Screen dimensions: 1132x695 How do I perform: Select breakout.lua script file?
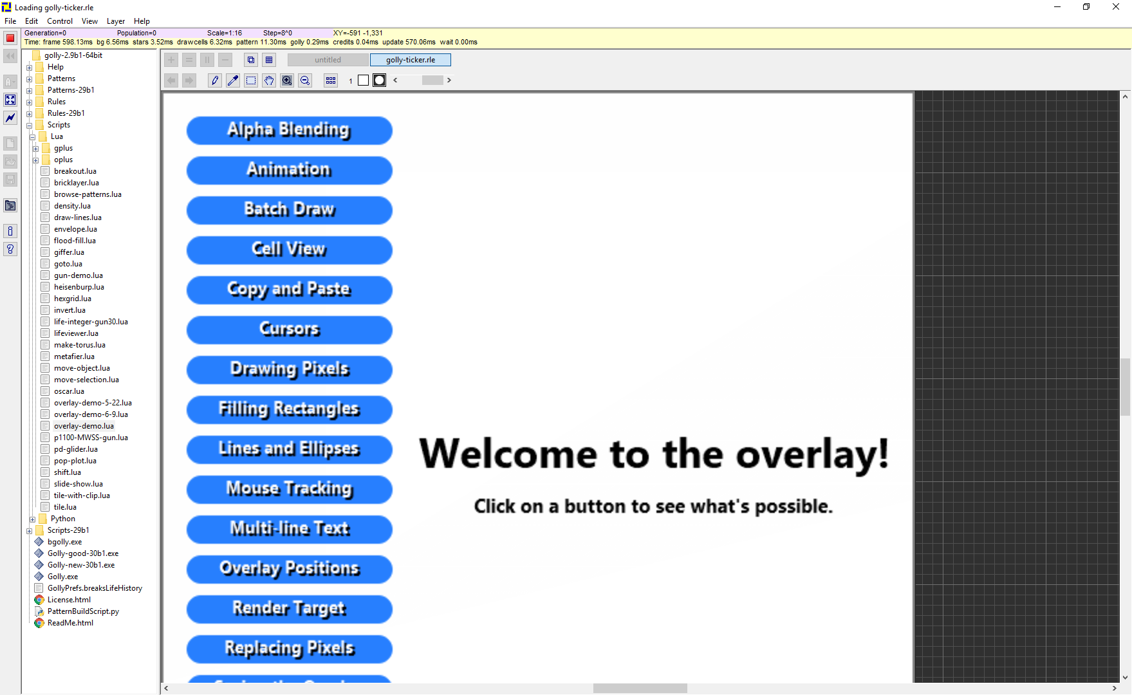pos(75,171)
